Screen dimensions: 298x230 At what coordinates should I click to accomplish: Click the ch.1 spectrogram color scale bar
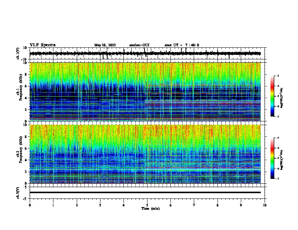(x=272, y=96)
